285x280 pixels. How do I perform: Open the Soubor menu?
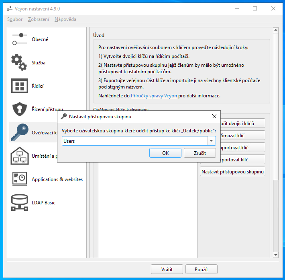pos(15,19)
